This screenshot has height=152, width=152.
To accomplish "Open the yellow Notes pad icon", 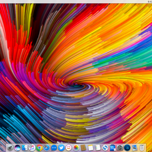I will click(x=90, y=148).
